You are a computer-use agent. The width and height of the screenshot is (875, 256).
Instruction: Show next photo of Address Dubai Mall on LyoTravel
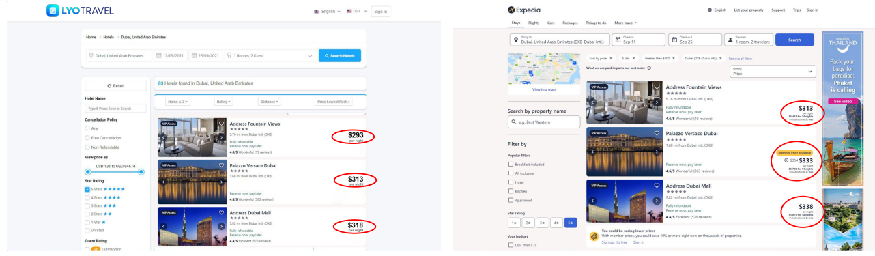(221, 225)
